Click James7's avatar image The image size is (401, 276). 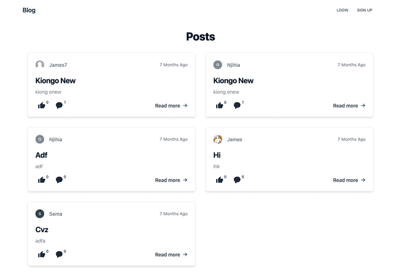(x=39, y=64)
